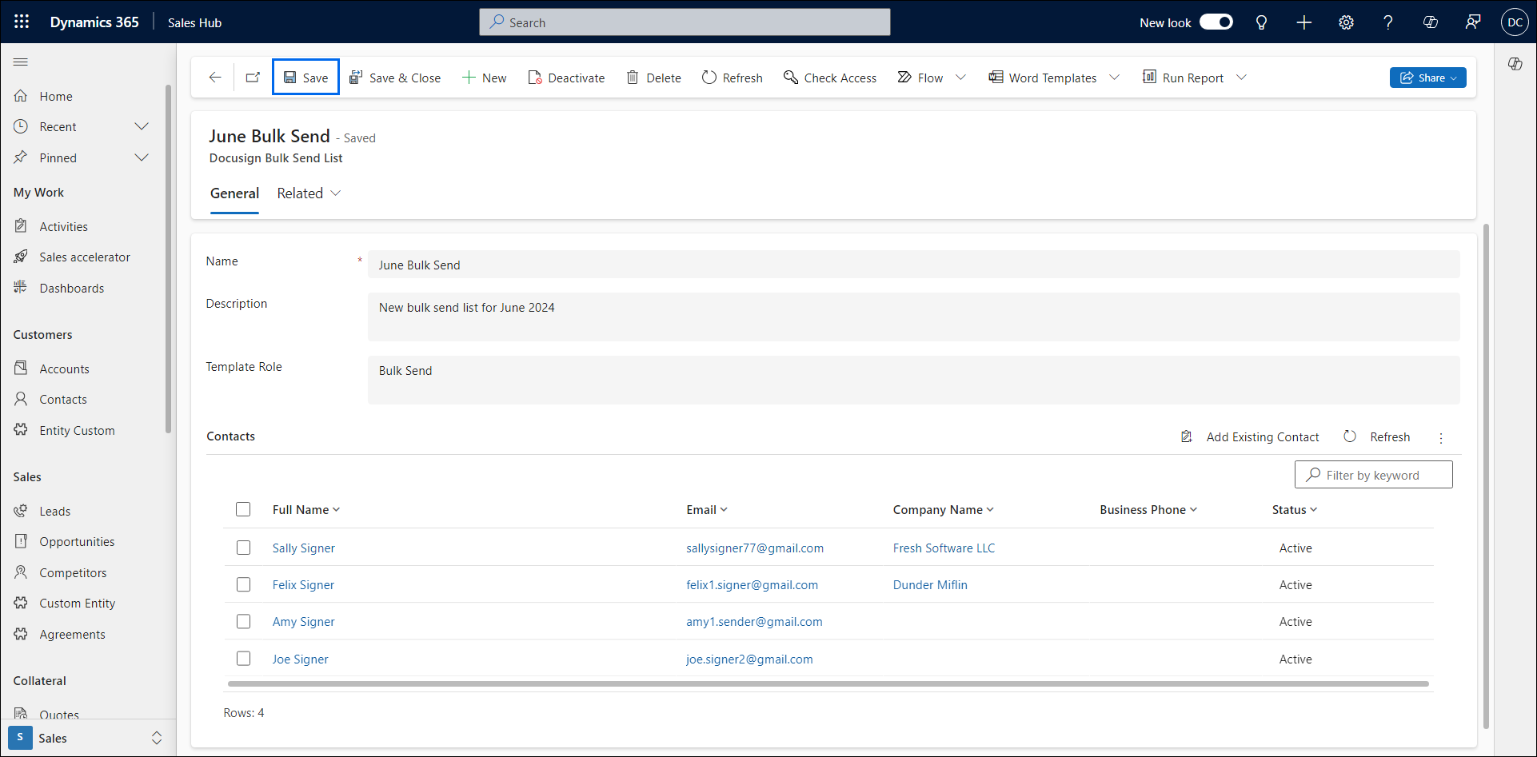Click the Deactivate record icon
The height and width of the screenshot is (757, 1537).
pos(534,77)
